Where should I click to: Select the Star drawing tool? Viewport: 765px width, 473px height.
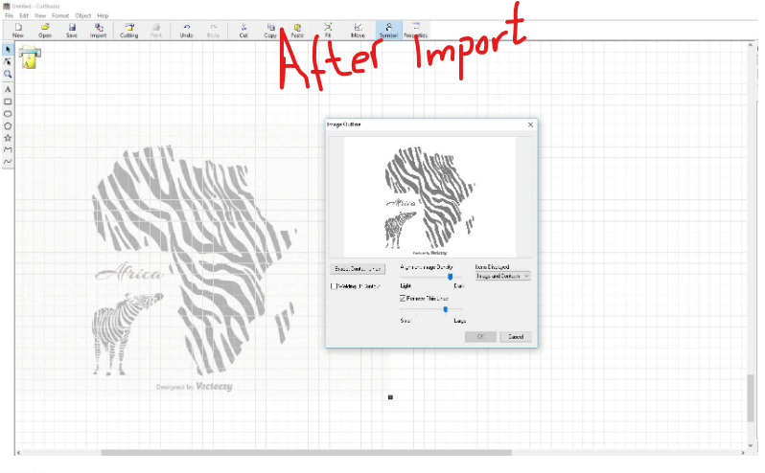click(x=8, y=138)
